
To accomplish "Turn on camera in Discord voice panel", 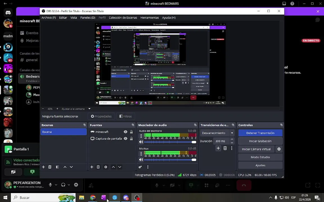I will [x=13, y=172].
